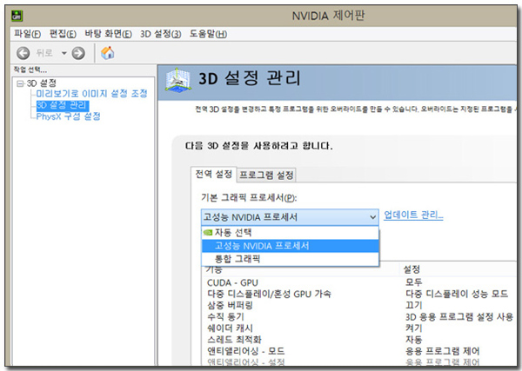Open the Back history dropdown arrow

click(x=64, y=53)
